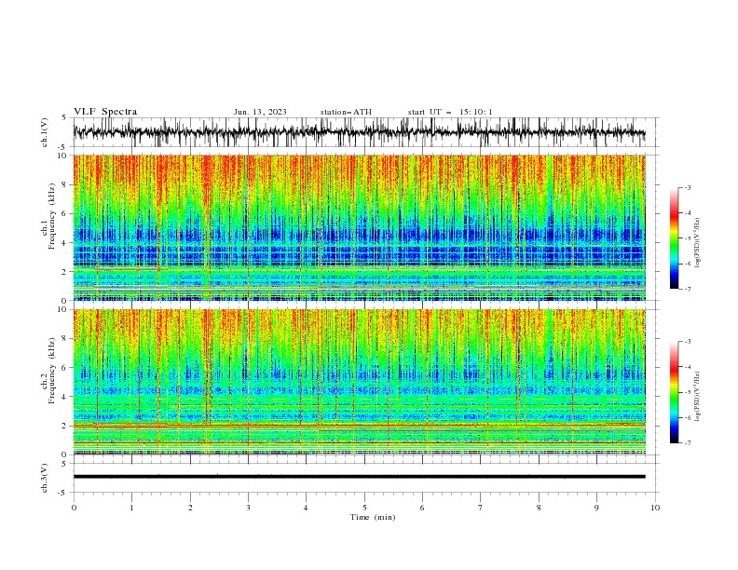
Task: Click inside the ch.1 spectrogram panel
Action: (359, 227)
